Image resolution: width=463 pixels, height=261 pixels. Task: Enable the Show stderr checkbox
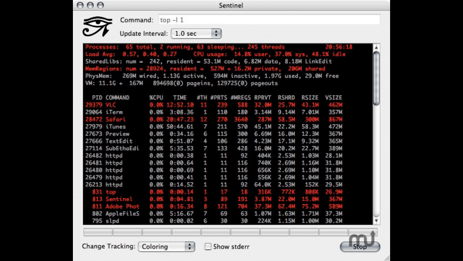click(x=208, y=246)
